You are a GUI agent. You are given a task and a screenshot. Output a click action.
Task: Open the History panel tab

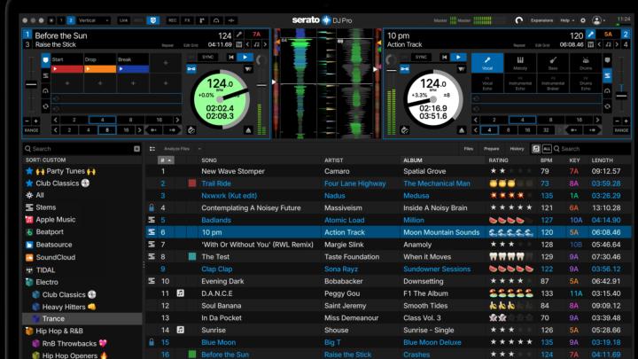[x=517, y=149]
